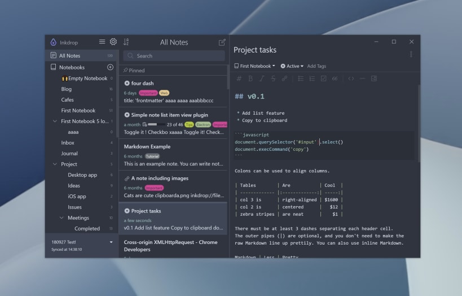Click the search magnifier icon

(x=130, y=56)
